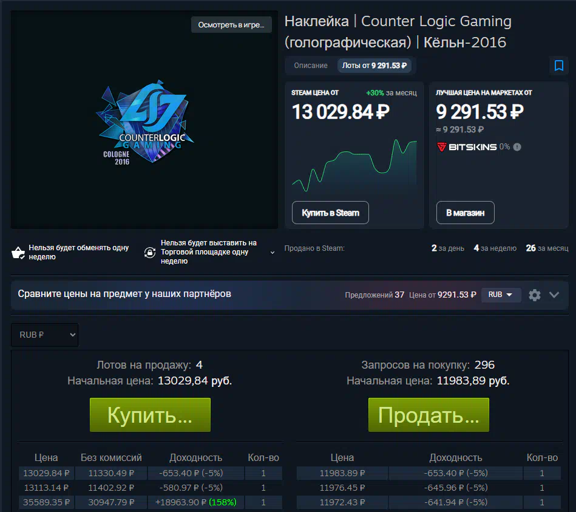Click Осмотреть в игре button
Image resolution: width=576 pixels, height=512 pixels.
[231, 25]
